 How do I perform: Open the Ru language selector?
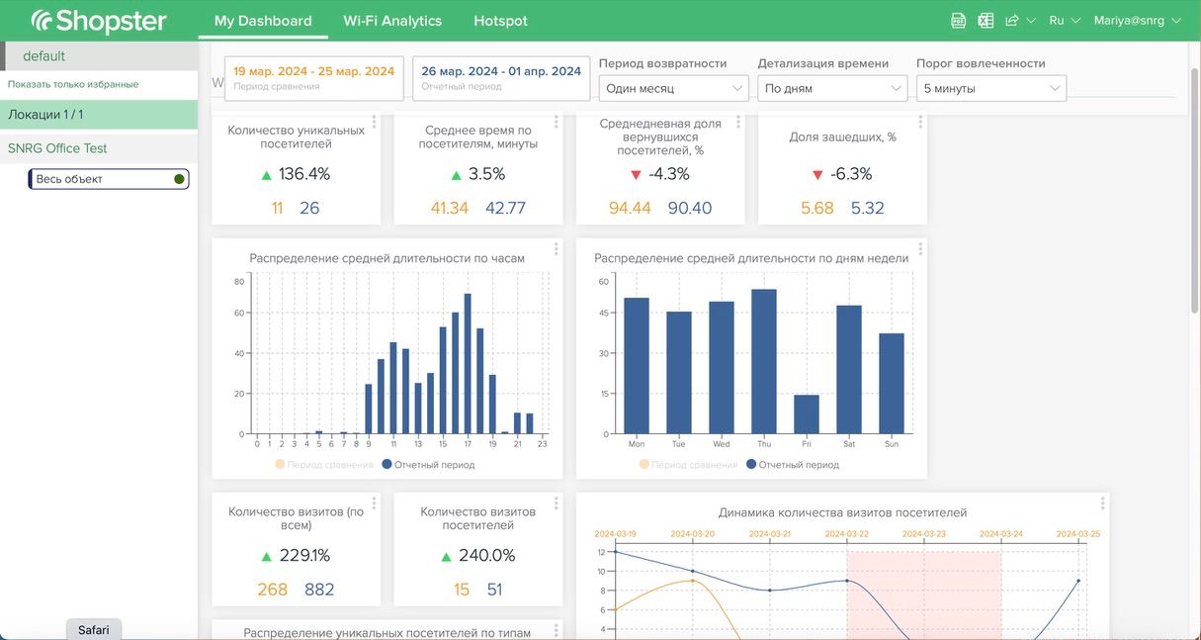tap(1065, 21)
